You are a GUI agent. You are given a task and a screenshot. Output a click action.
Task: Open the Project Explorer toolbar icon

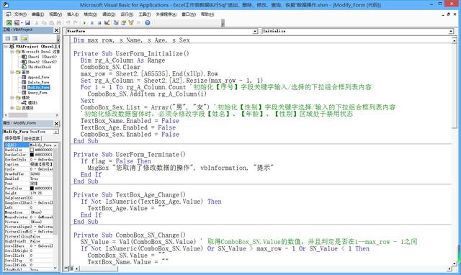[116, 22]
